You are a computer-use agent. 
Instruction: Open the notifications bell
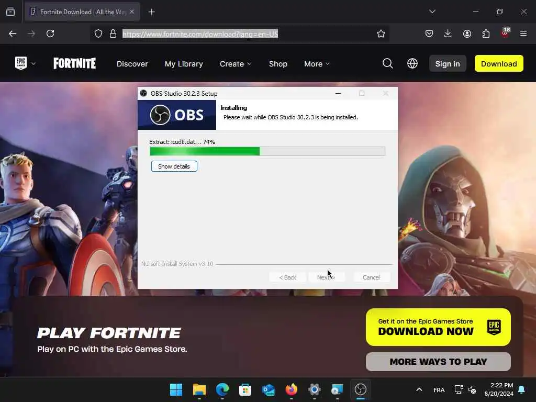pos(522,389)
